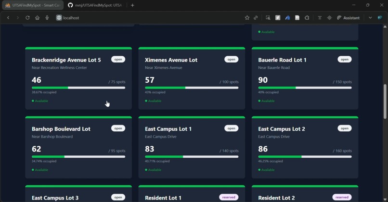
Task: Select the Resident Lot 2 title
Action: point(276,198)
